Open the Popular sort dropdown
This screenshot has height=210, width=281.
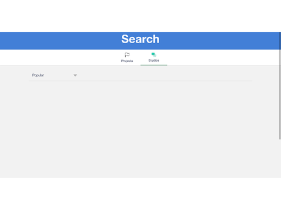54,75
